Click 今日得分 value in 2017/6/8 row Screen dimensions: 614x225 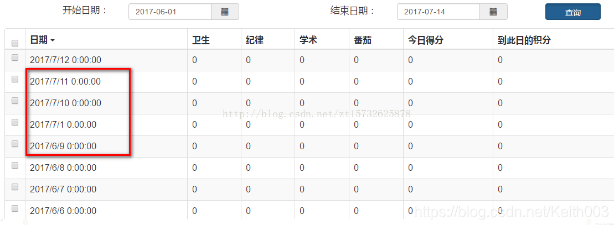tap(410, 168)
